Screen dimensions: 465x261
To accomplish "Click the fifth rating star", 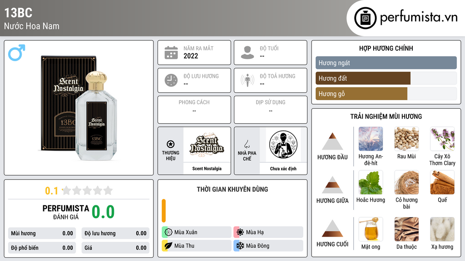I will point(108,190).
